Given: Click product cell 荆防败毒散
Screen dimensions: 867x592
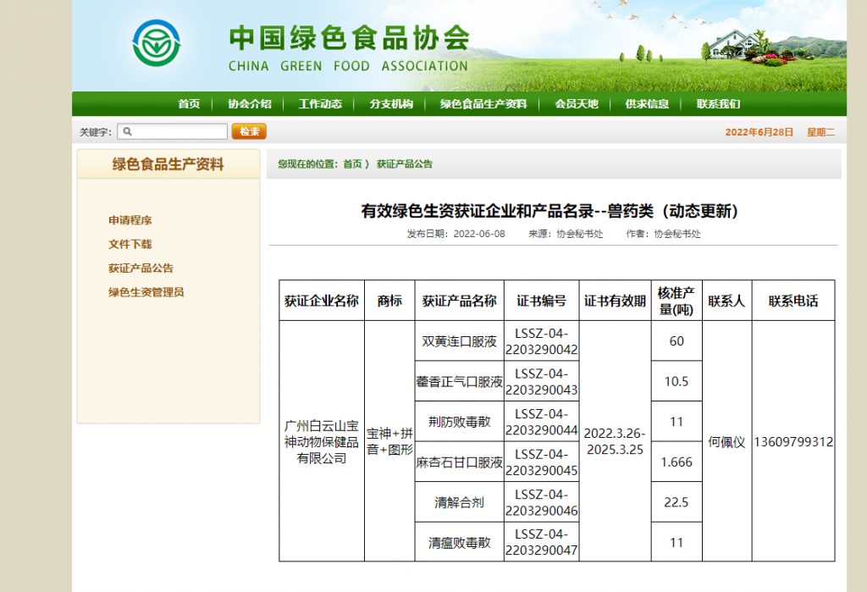Looking at the screenshot, I should (x=460, y=422).
